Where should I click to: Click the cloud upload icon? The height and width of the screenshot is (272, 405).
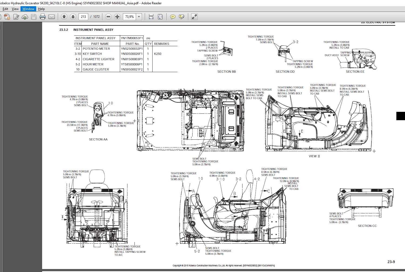tap(25, 17)
